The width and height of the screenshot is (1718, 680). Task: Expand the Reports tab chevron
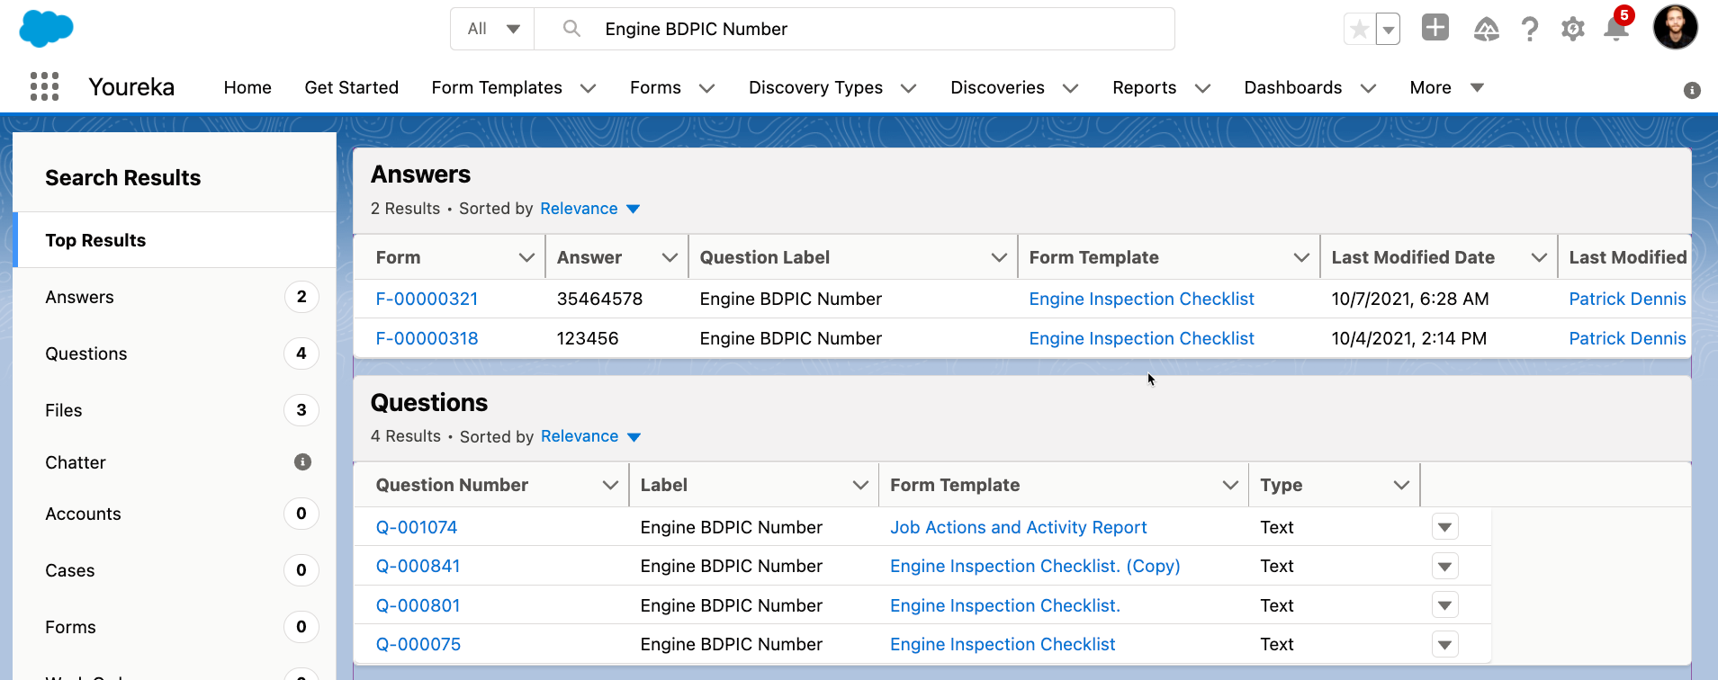(x=1202, y=88)
